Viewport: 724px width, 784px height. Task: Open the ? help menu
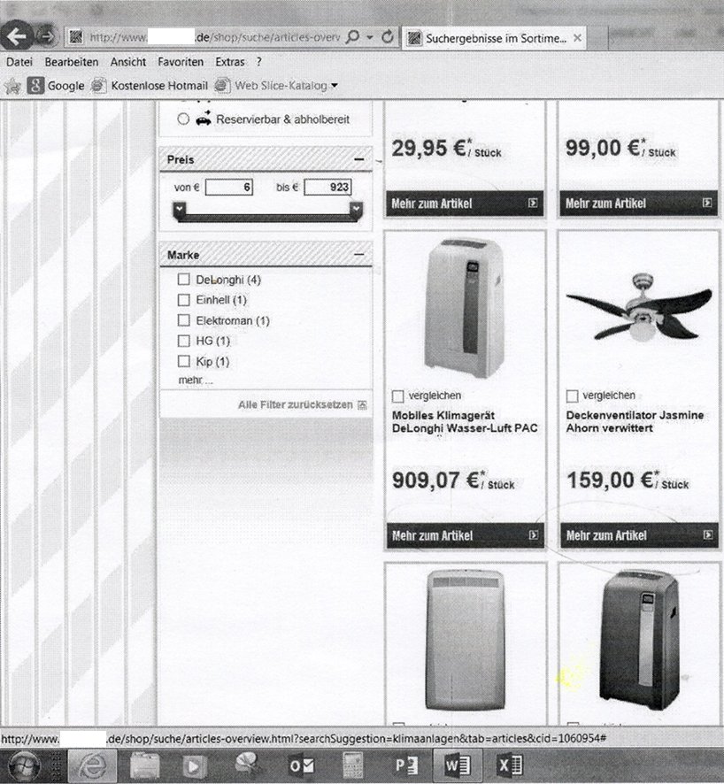click(258, 62)
